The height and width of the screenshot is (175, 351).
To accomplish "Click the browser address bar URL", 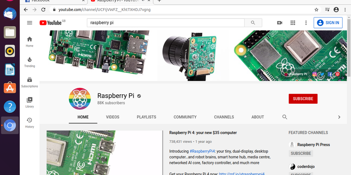I will coord(104,10).
